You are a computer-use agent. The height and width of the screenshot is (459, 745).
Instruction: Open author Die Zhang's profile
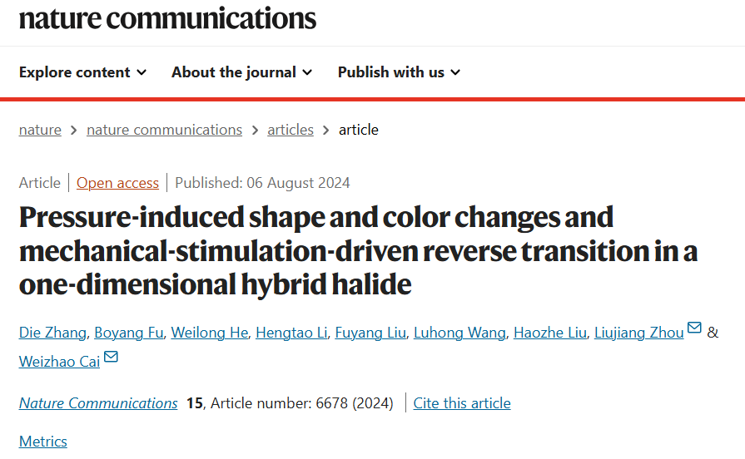[x=52, y=333]
